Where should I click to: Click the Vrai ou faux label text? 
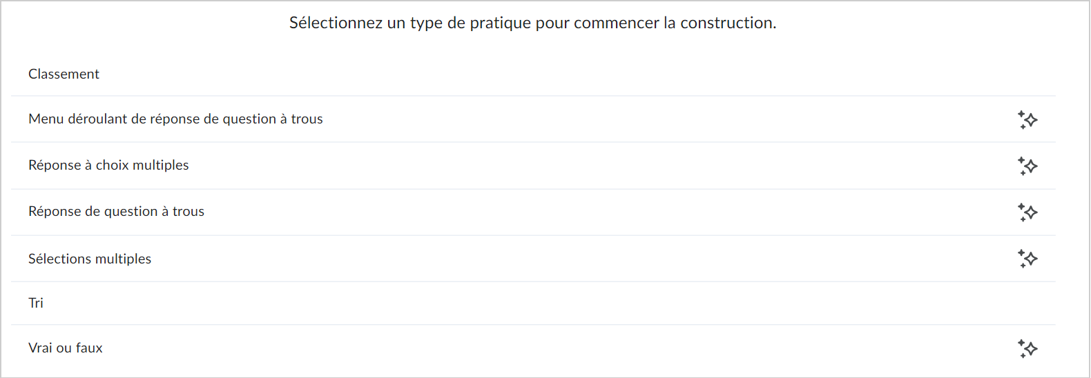click(x=66, y=348)
